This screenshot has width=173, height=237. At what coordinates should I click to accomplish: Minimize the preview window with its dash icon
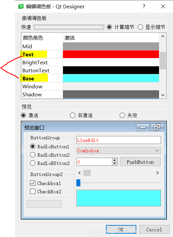pyautogui.click(x=143, y=127)
